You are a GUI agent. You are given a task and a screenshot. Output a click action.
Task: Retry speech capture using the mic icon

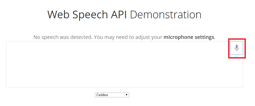point(237,48)
